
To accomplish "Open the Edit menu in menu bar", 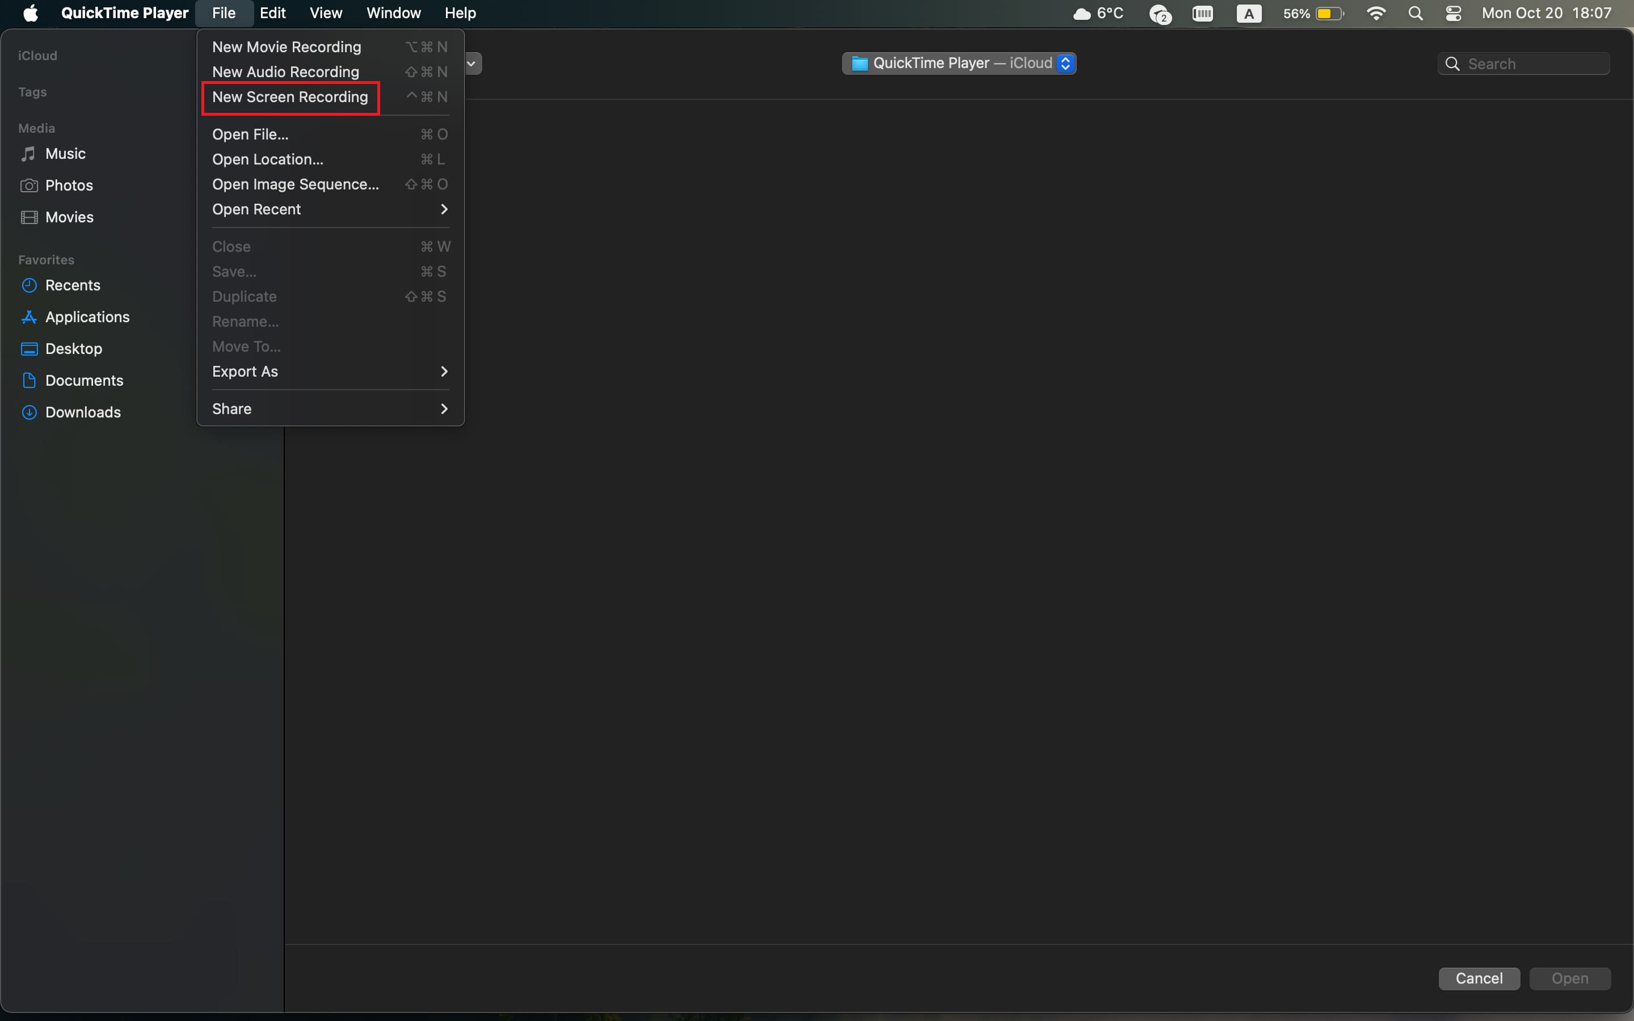I will [273, 14].
